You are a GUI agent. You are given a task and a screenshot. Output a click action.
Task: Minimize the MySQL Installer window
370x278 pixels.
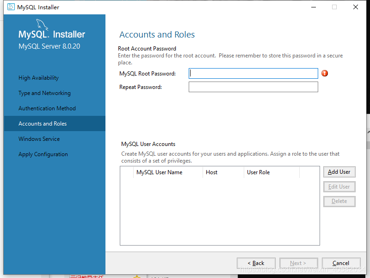pyautogui.click(x=314, y=7)
